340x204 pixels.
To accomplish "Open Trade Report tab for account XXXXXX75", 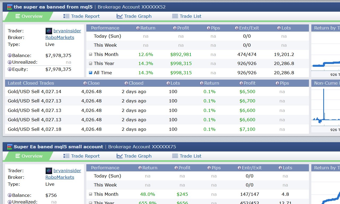I will pos(82,156).
